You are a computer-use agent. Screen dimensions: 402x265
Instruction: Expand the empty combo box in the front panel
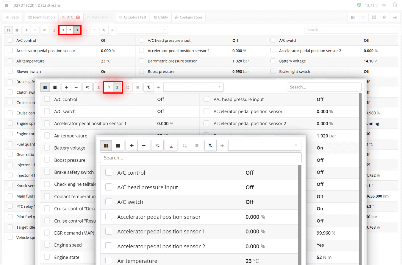pyautogui.click(x=264, y=145)
